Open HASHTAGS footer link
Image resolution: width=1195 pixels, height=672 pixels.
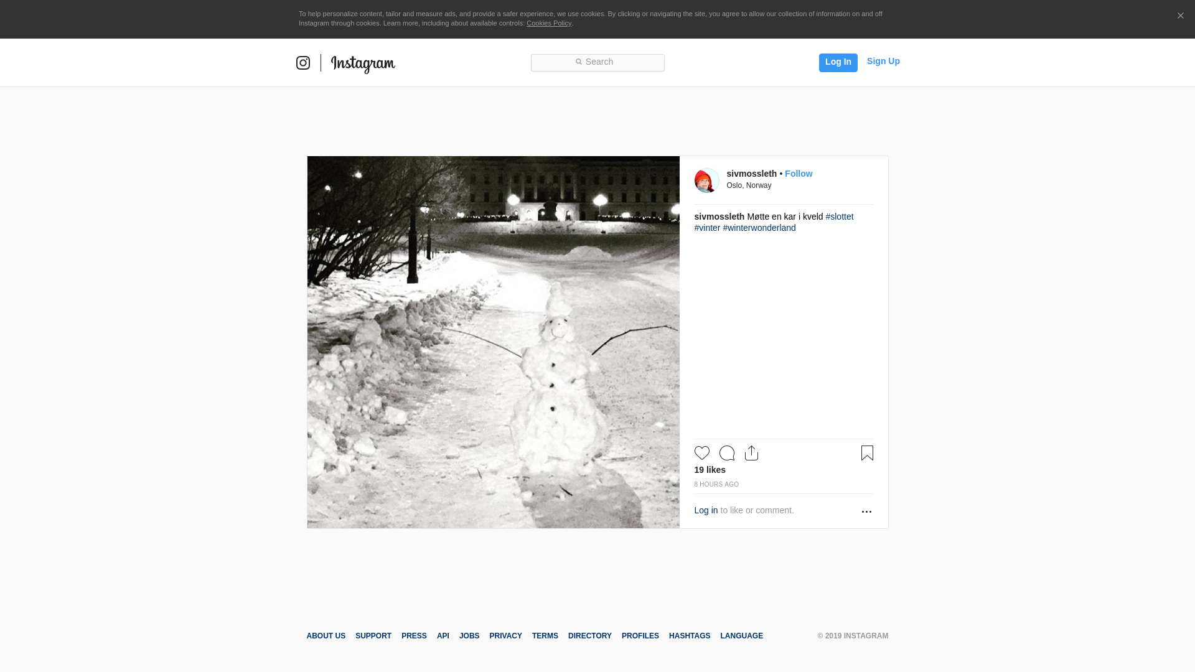tap(690, 636)
